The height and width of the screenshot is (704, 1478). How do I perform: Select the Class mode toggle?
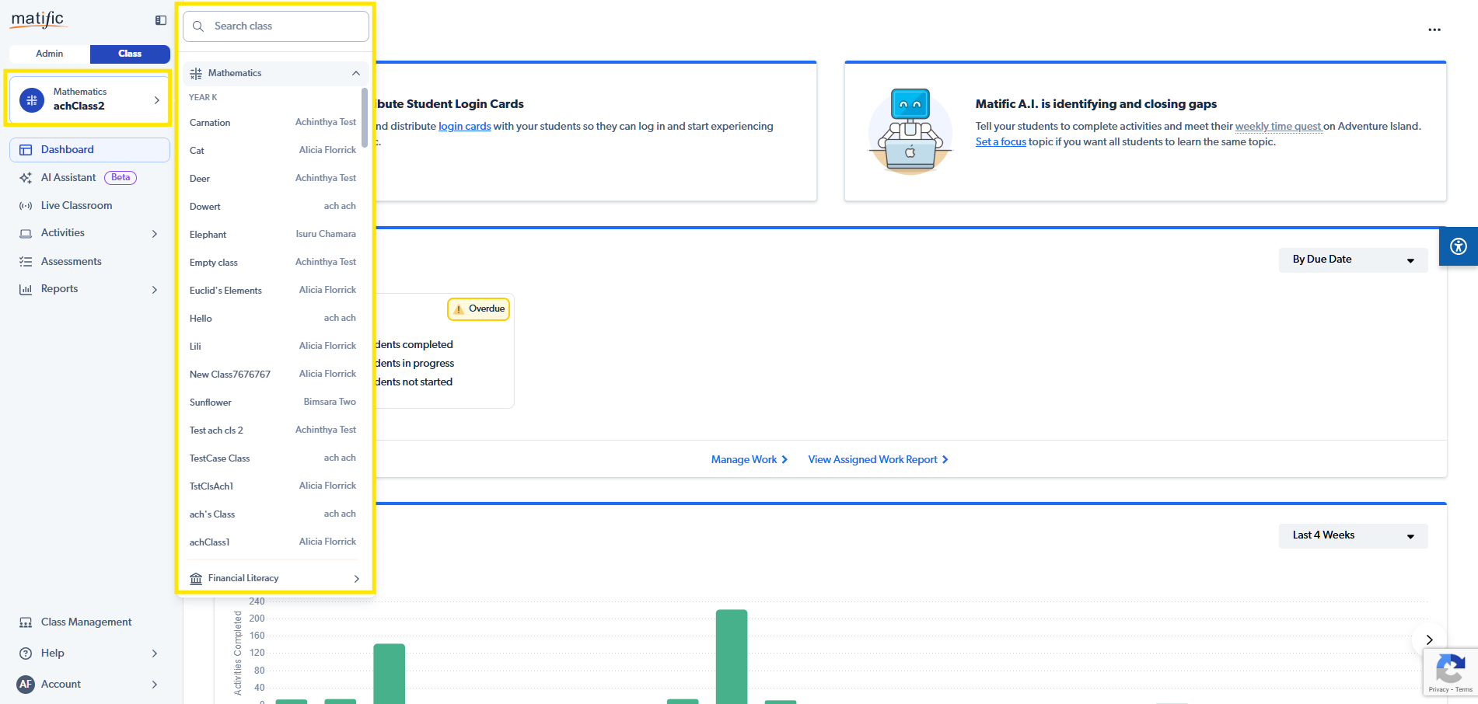point(130,54)
